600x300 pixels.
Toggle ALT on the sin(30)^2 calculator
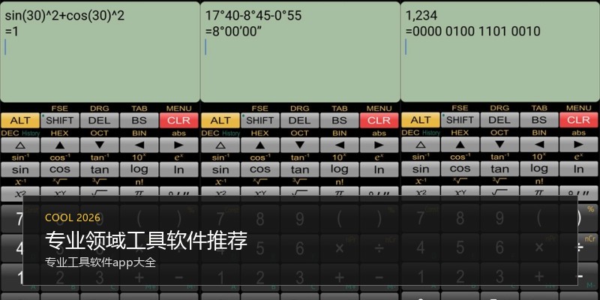click(x=20, y=121)
